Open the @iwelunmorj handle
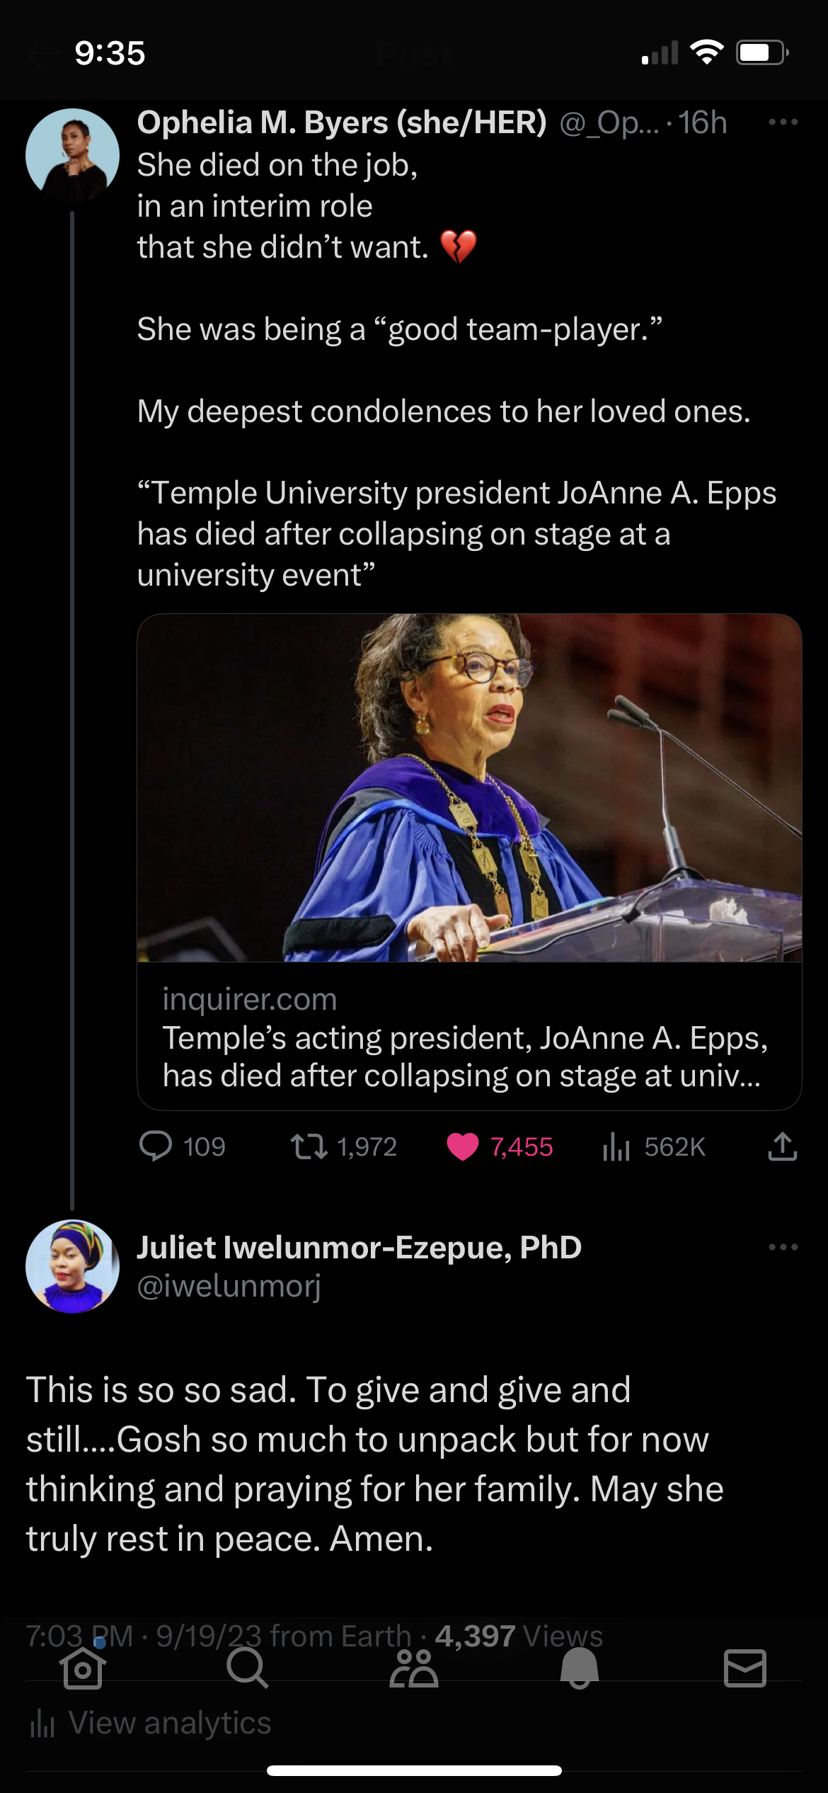Image resolution: width=828 pixels, height=1793 pixels. (229, 1286)
